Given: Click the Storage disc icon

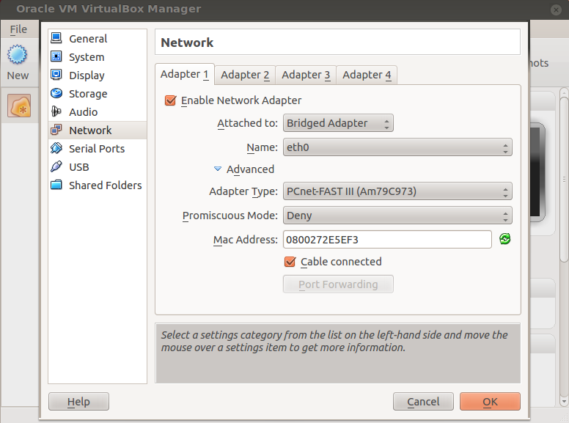Looking at the screenshot, I should coord(56,93).
